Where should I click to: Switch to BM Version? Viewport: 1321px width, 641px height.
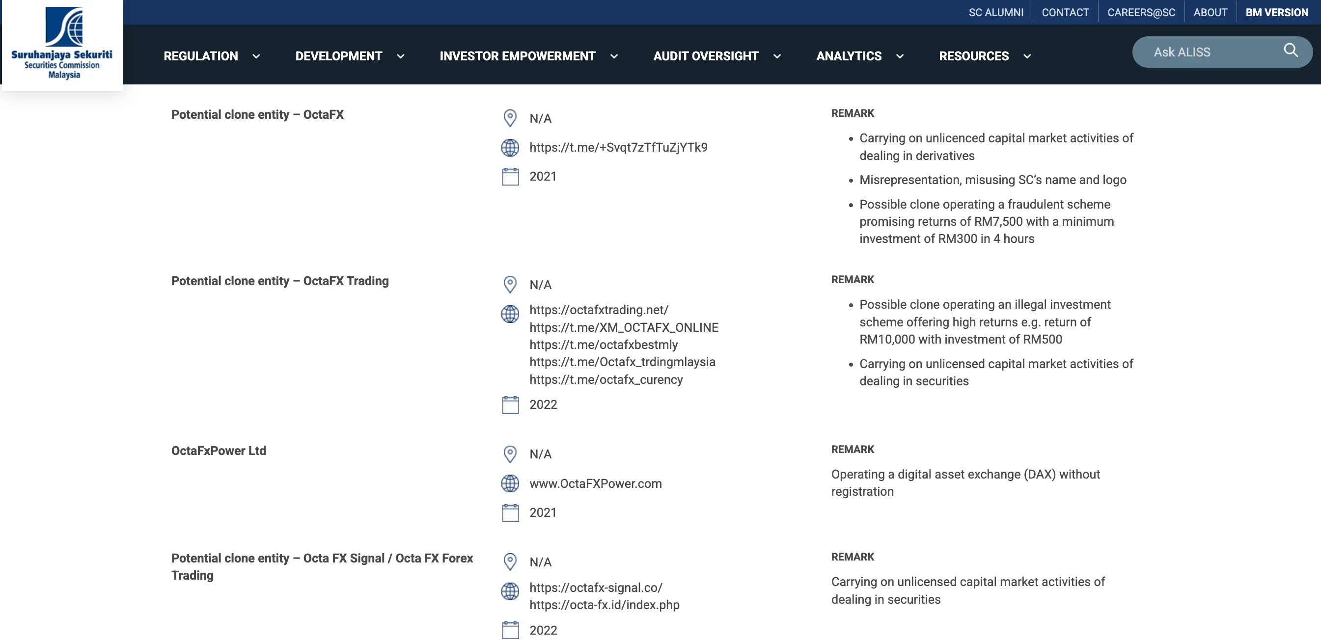pyautogui.click(x=1277, y=12)
